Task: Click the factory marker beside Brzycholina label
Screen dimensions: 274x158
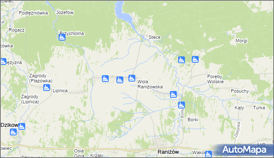Action: [x=62, y=37]
